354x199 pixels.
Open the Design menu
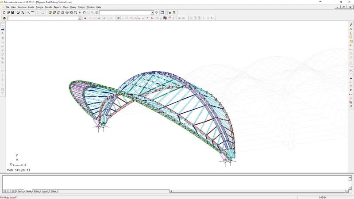[81, 7]
